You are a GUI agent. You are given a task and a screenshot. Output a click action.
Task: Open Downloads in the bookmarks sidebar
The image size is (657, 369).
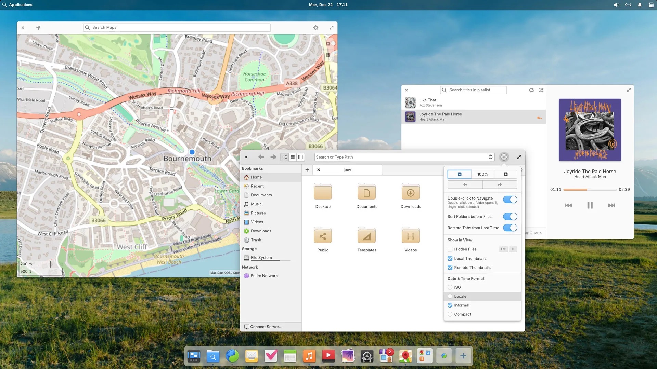(261, 231)
